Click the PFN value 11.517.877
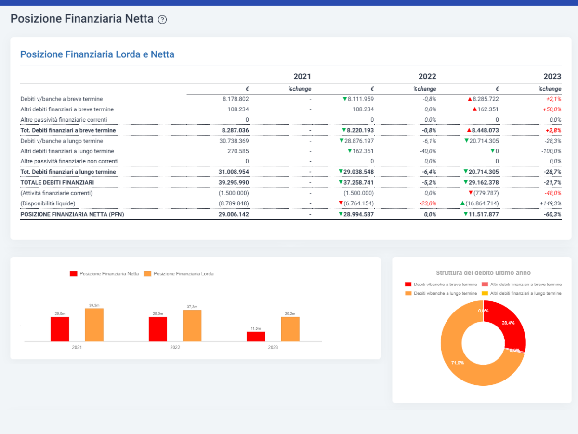 pyautogui.click(x=484, y=214)
